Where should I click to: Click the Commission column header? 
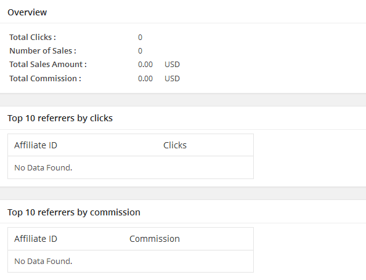(x=155, y=239)
